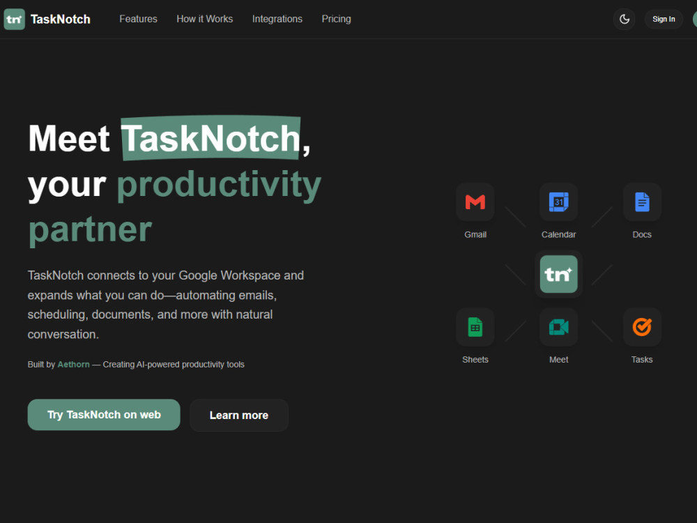Open the Integrations nav link
This screenshot has width=697, height=523.
click(x=277, y=19)
